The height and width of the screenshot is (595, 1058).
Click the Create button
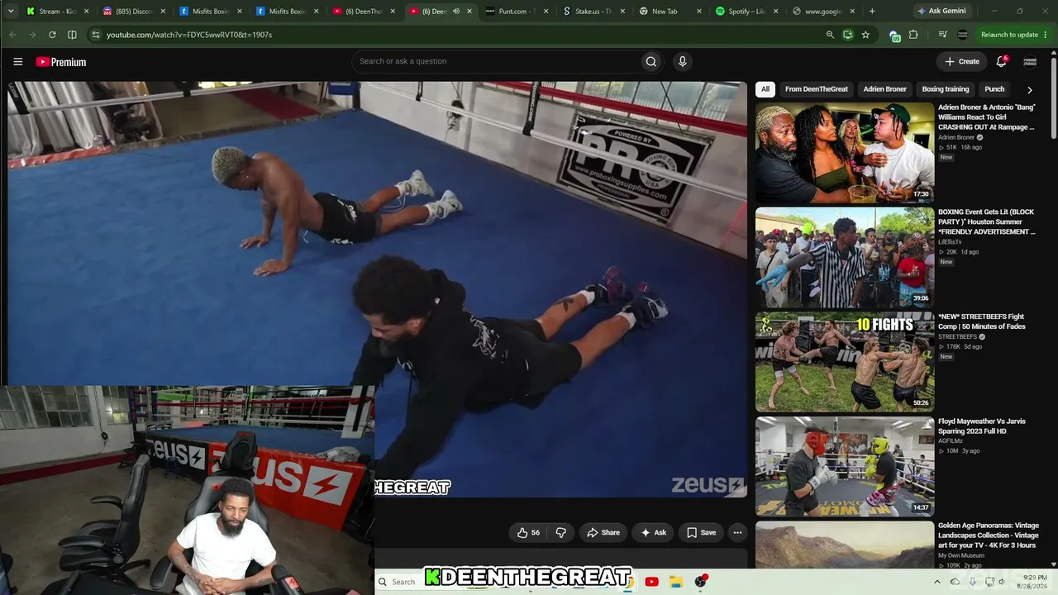[962, 61]
